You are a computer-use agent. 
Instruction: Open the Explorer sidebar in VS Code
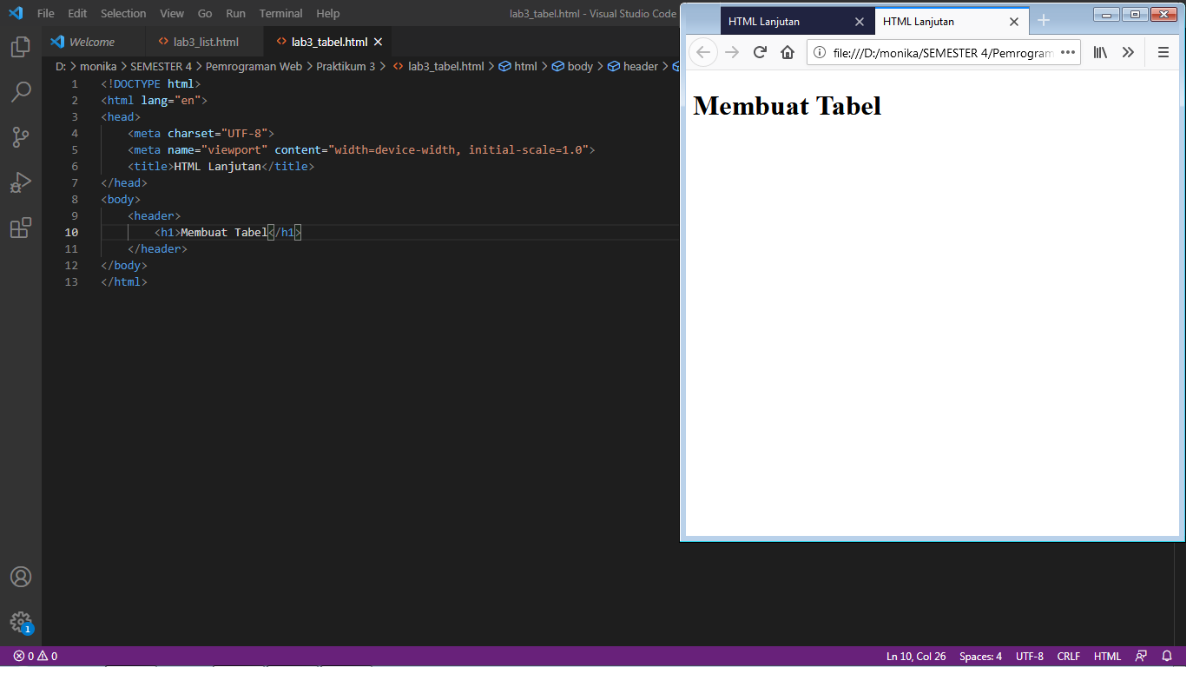[x=21, y=50]
